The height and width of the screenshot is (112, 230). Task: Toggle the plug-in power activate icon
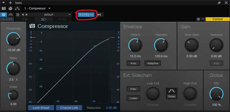[4, 15]
